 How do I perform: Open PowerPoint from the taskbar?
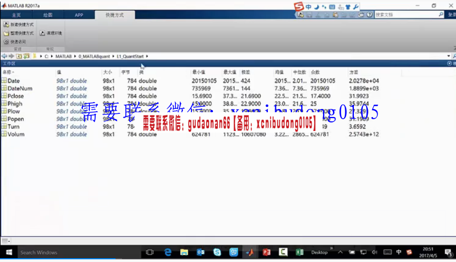(266, 252)
